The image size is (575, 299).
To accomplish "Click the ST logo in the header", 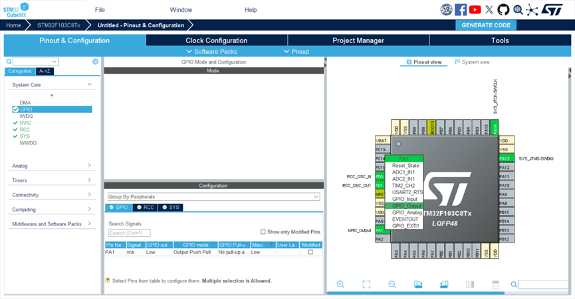I will pos(552,9).
